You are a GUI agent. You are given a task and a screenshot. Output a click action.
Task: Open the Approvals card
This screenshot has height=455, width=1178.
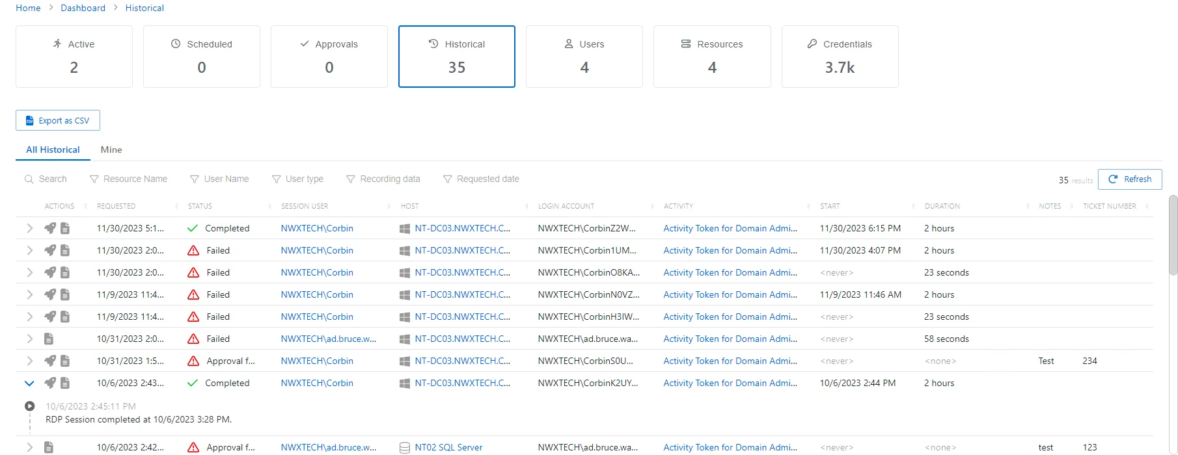click(x=329, y=57)
